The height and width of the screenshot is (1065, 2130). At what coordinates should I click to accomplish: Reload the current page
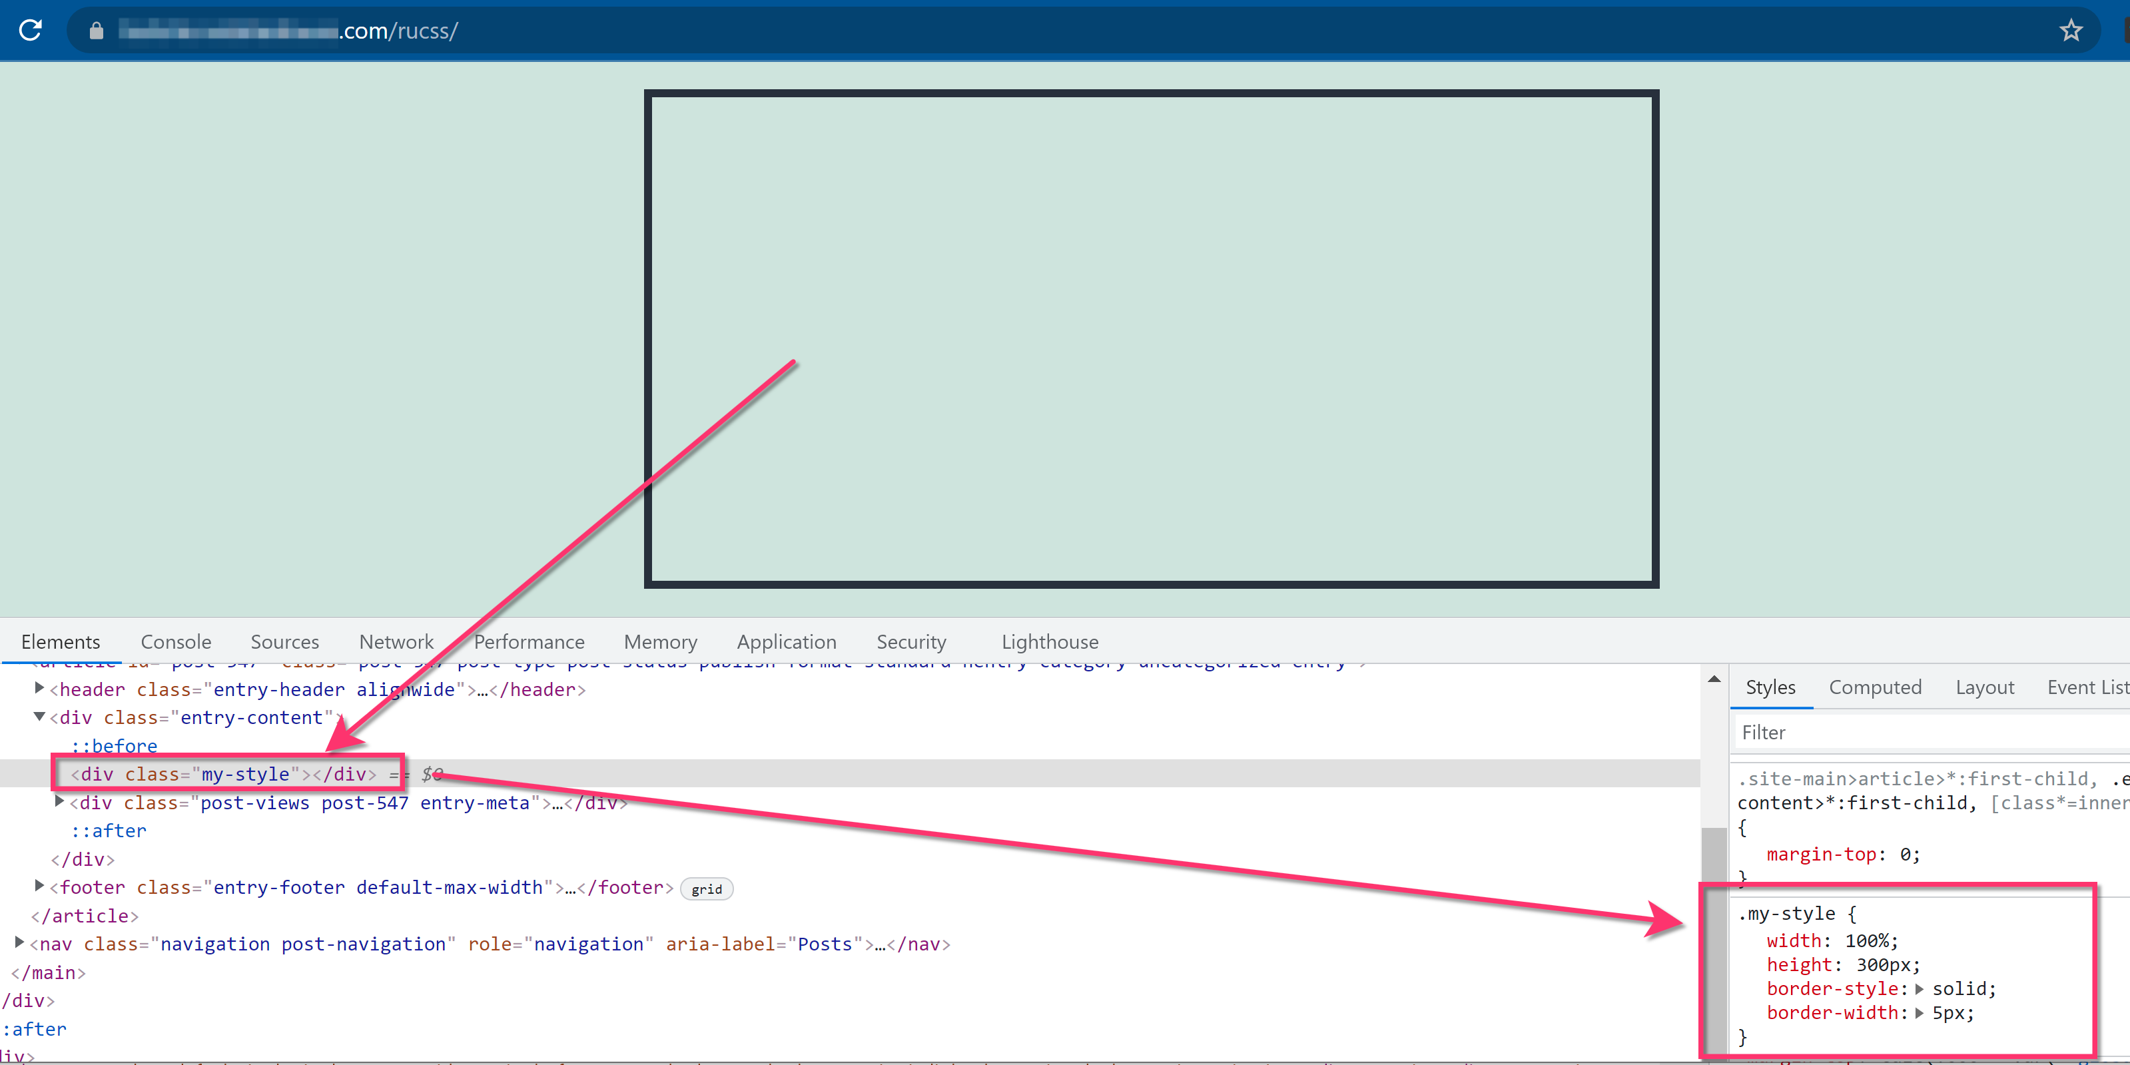tap(31, 31)
